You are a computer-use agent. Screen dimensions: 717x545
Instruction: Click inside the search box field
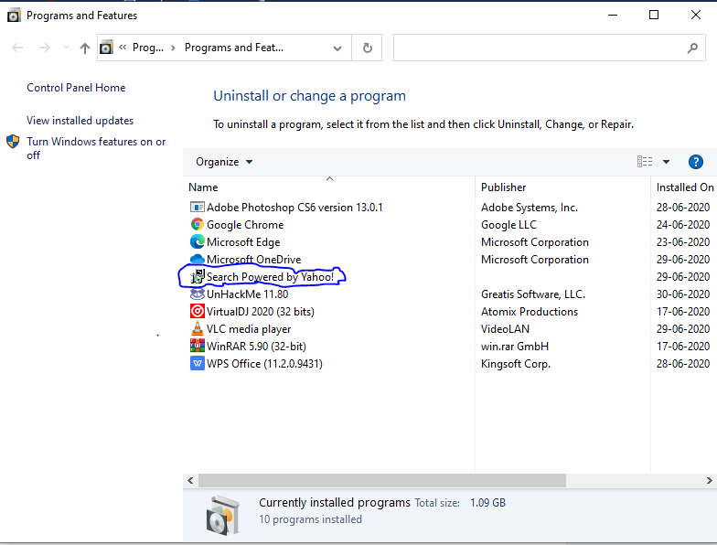pyautogui.click(x=540, y=48)
